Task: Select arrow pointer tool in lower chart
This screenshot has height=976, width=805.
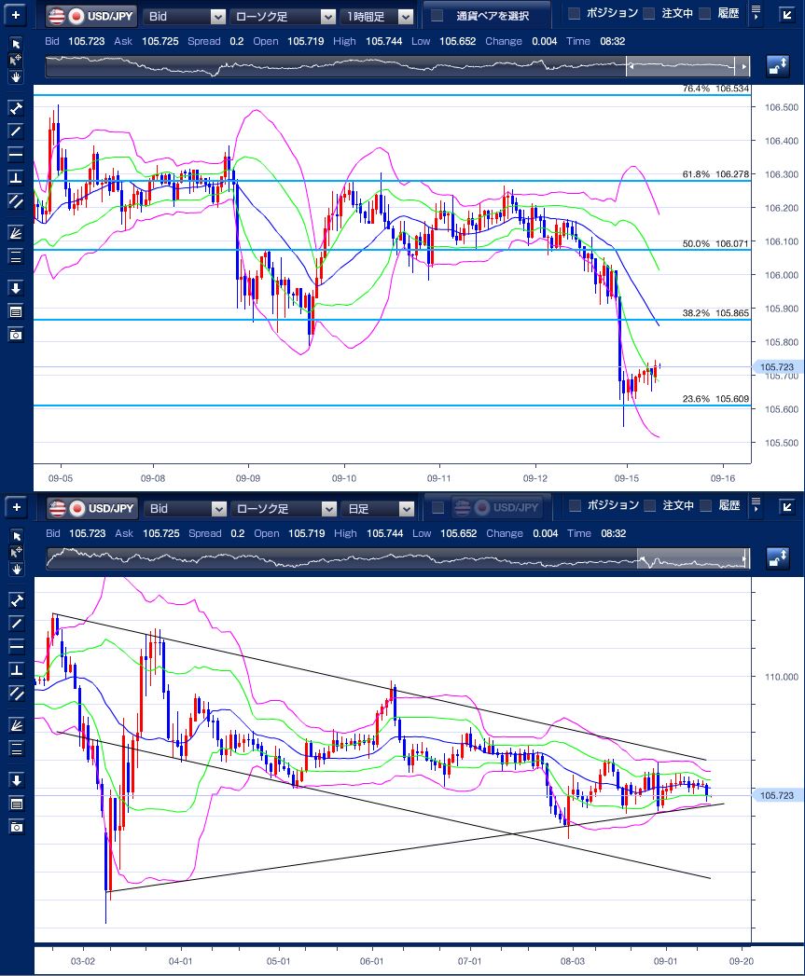Action: click(x=16, y=536)
